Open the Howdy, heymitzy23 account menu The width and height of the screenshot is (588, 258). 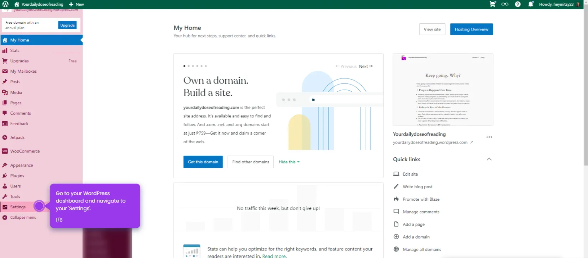point(560,4)
